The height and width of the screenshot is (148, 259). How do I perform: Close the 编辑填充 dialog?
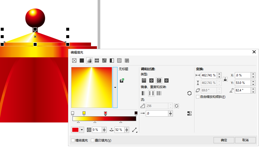coord(254,52)
